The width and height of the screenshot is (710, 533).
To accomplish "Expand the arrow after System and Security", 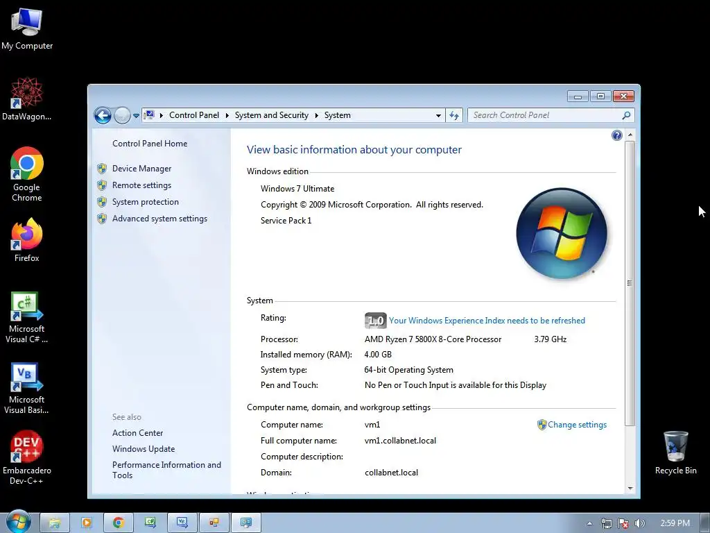I will coord(316,116).
